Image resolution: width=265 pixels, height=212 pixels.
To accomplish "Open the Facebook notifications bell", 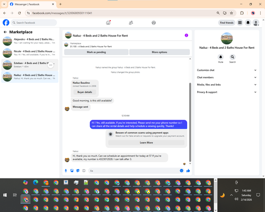I will (248, 23).
